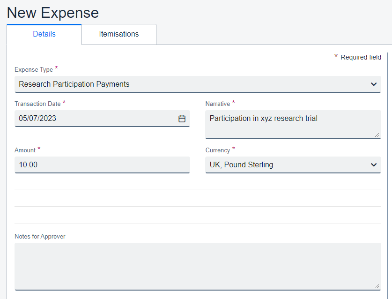The height and width of the screenshot is (299, 392).
Task: Click the Narrative field label
Action: (218, 104)
